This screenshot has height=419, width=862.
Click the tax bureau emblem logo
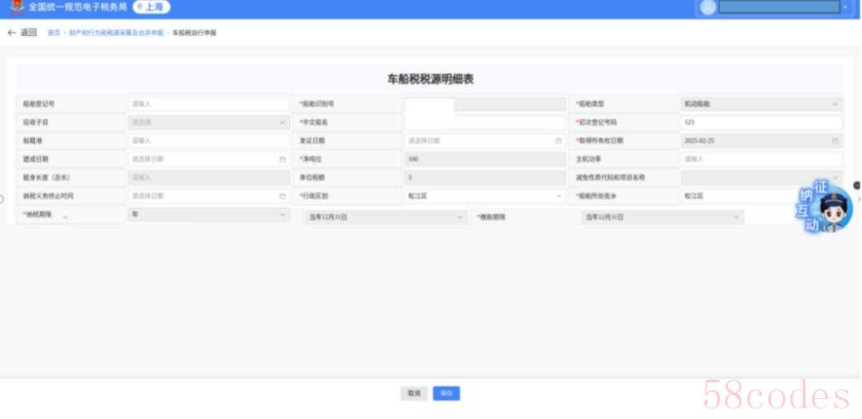[x=17, y=7]
